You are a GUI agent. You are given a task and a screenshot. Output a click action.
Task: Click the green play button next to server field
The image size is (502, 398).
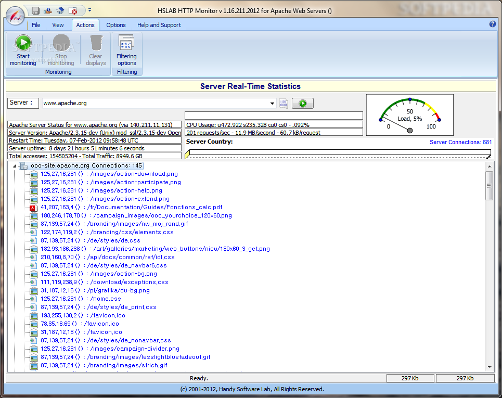(303, 104)
